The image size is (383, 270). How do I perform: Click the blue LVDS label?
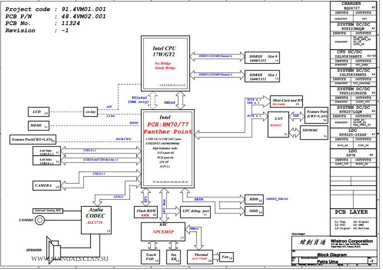click(x=110, y=116)
